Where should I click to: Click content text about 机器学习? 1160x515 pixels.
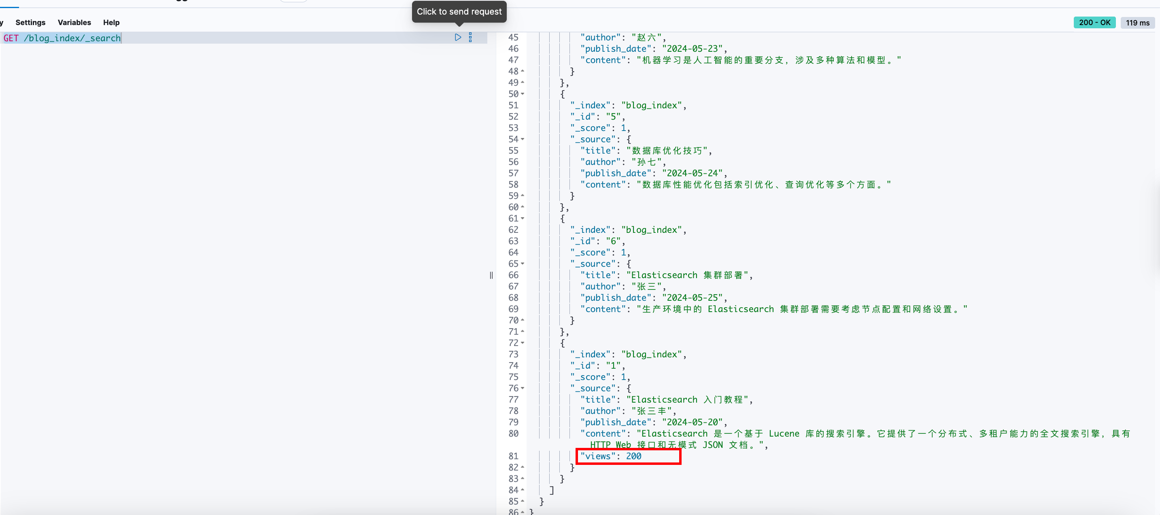click(x=769, y=60)
